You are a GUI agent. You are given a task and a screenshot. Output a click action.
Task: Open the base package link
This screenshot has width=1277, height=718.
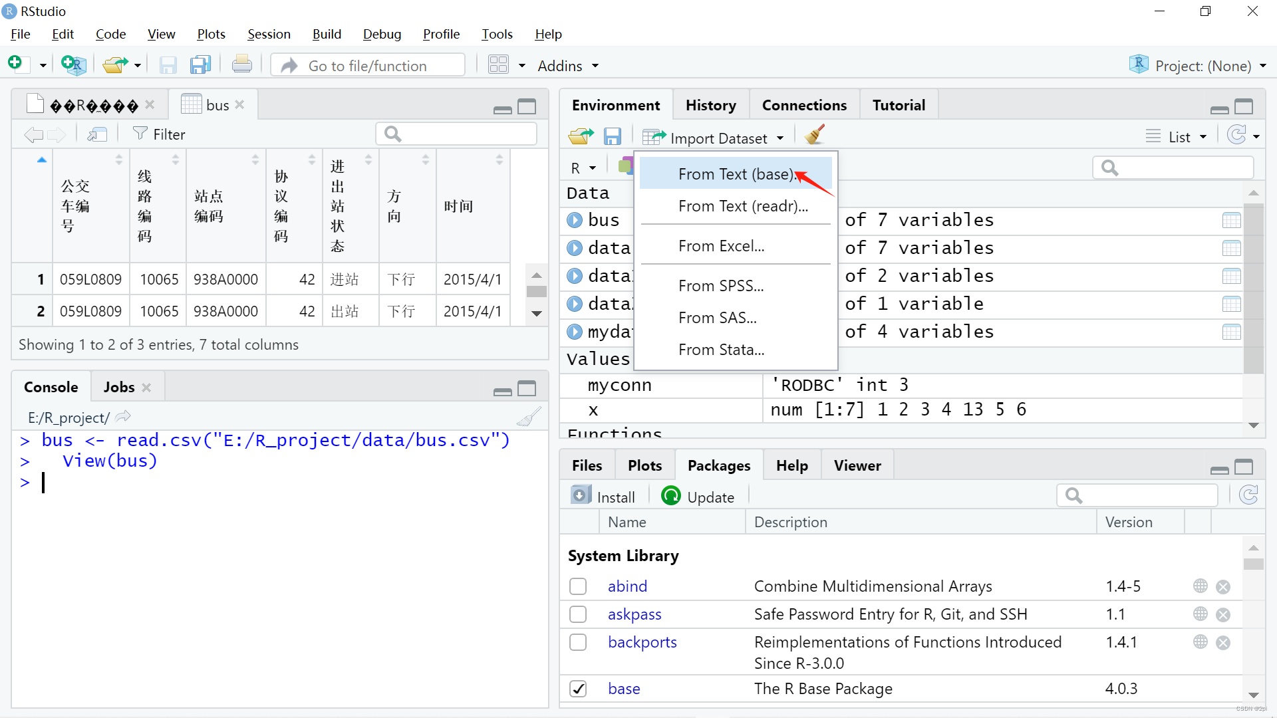(x=624, y=689)
